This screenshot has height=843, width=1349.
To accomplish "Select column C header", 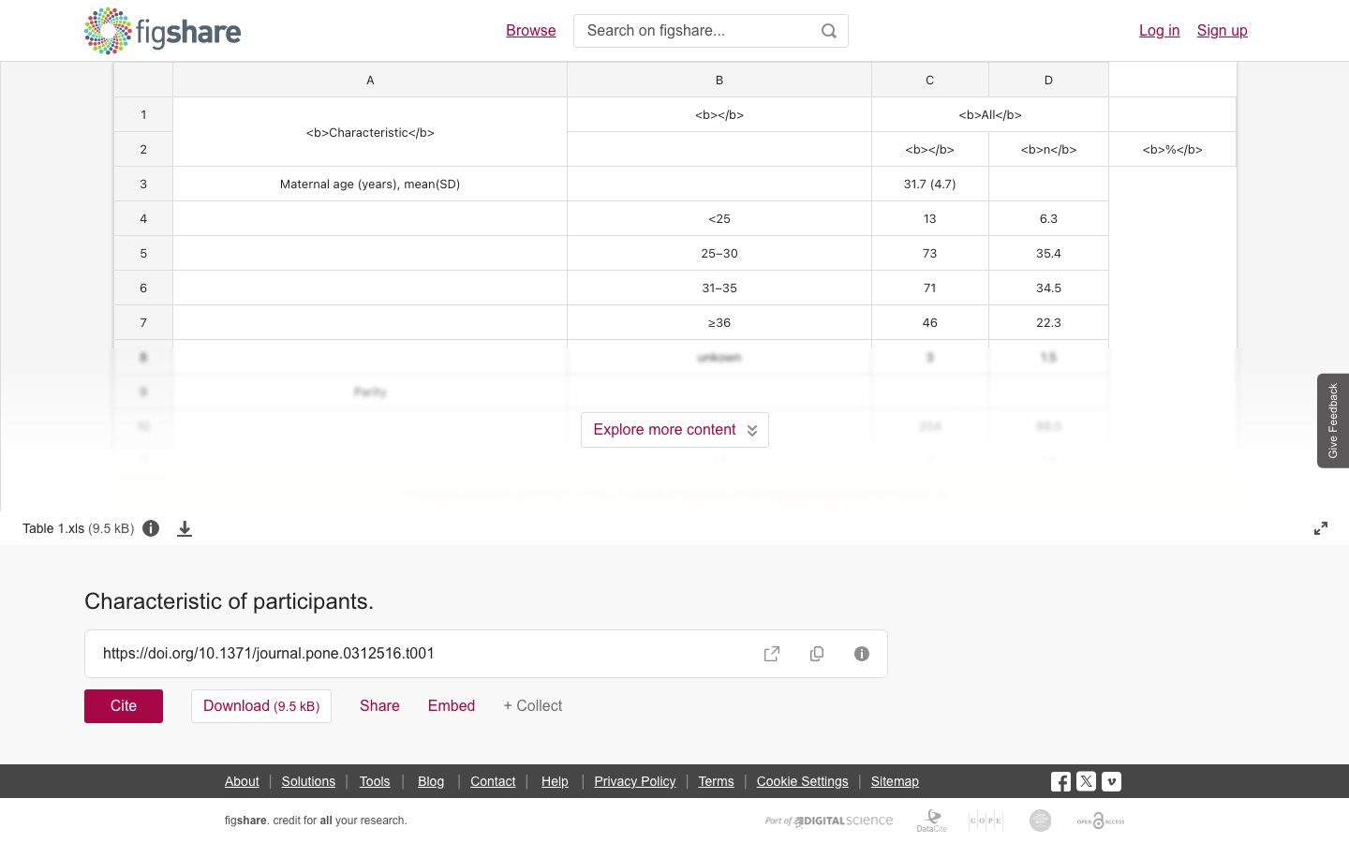I will tap(930, 81).
